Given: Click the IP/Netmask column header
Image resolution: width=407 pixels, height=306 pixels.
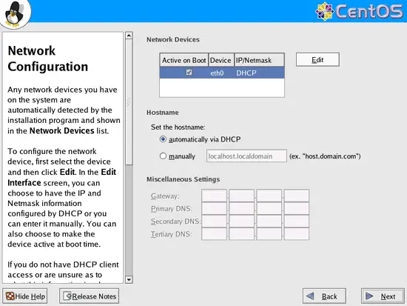Looking at the screenshot, I should 259,60.
